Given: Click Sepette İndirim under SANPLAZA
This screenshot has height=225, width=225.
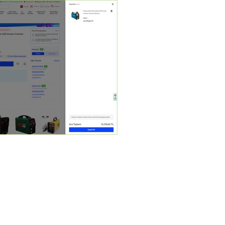Looking at the screenshot, I should coord(38,95).
